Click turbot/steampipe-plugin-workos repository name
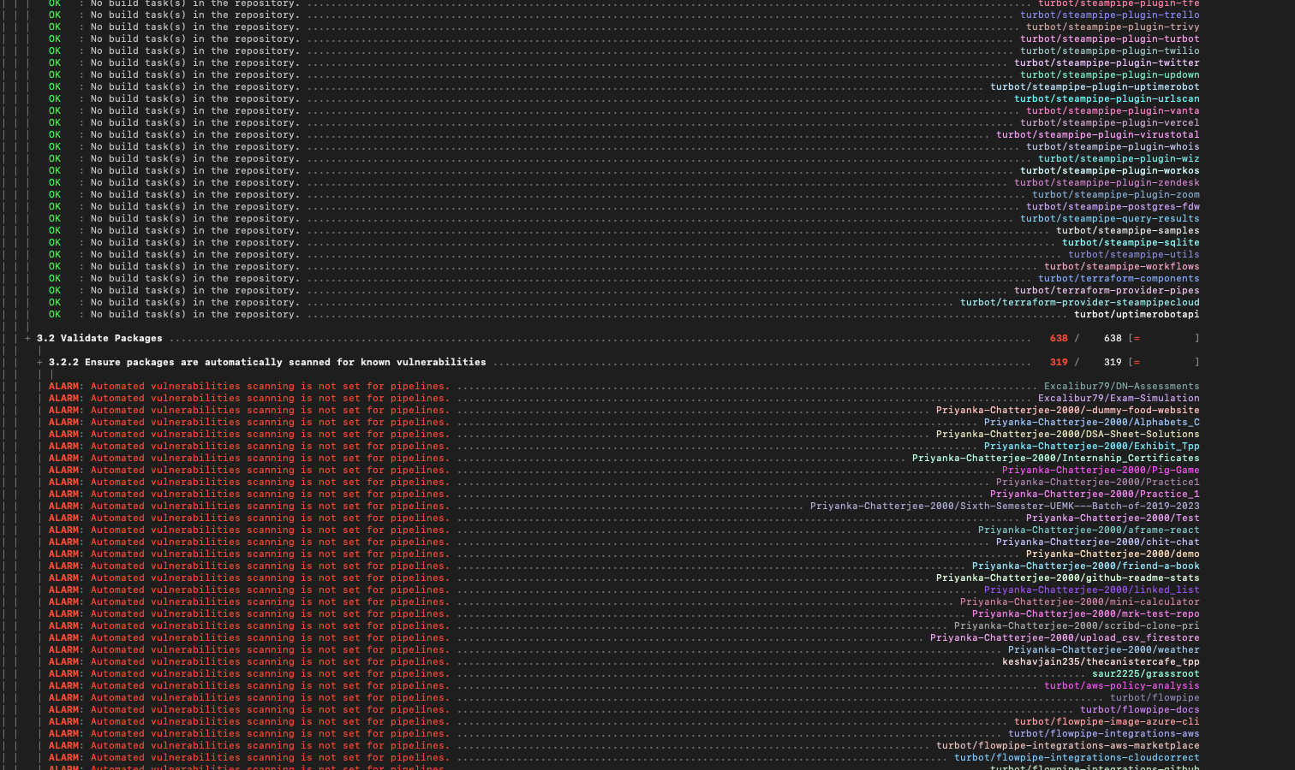Image resolution: width=1295 pixels, height=770 pixels. (x=1110, y=171)
